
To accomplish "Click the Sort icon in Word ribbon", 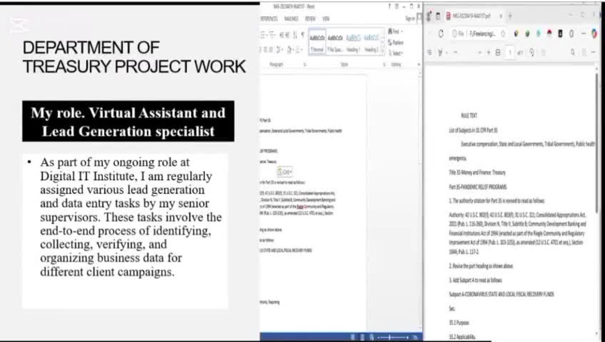I will pos(295,35).
